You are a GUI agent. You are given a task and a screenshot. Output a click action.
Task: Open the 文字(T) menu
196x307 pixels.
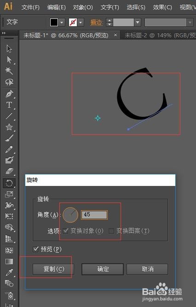[110, 7]
